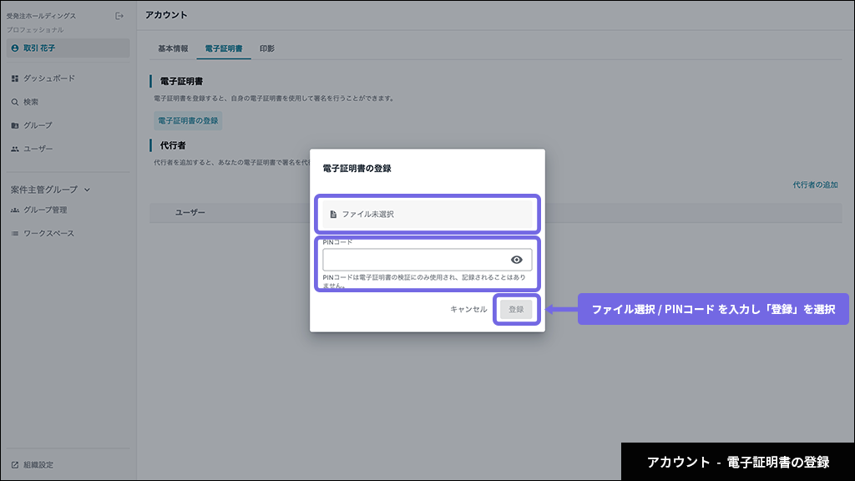Click the グループ folder icon
This screenshot has height=481, width=855.
(15, 125)
